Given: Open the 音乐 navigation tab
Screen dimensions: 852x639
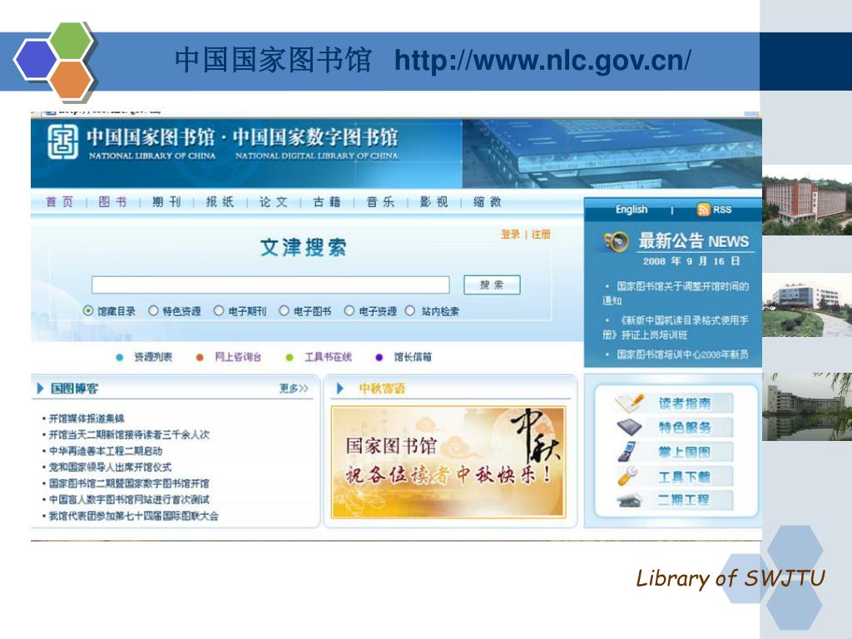Looking at the screenshot, I should pos(379,202).
